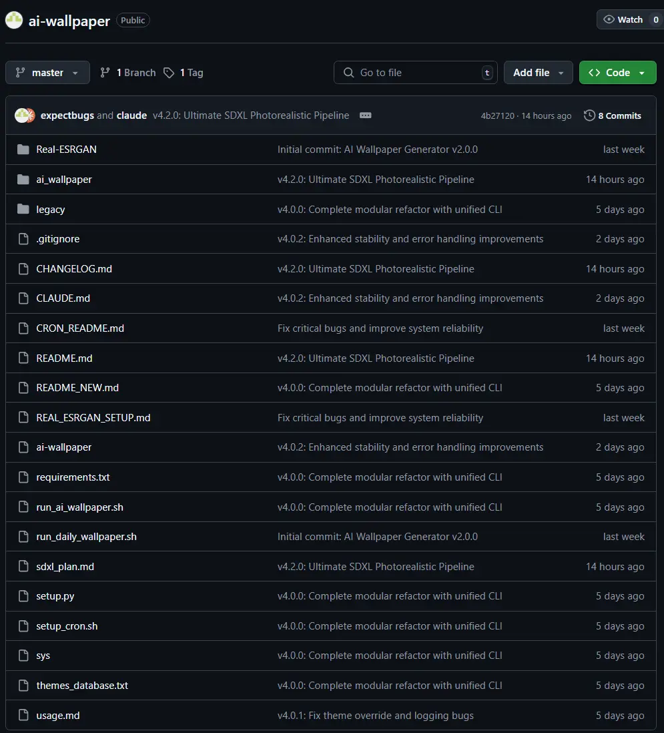
Task: Click the commit history clock icon
Action: (x=589, y=115)
